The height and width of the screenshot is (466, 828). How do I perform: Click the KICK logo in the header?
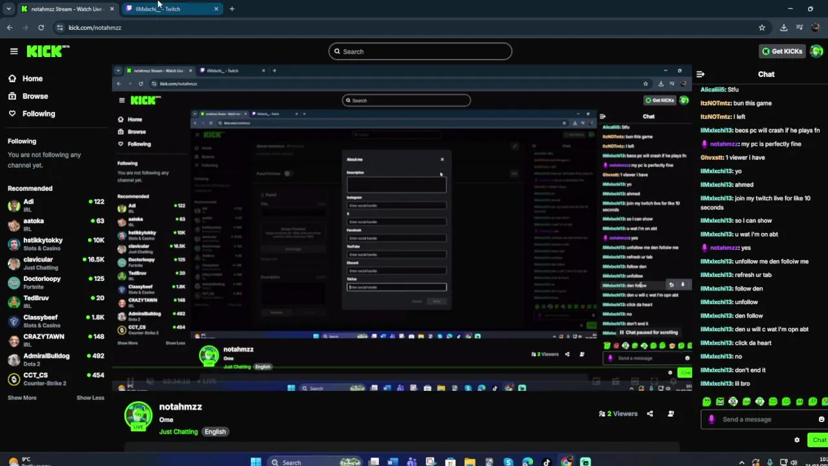click(47, 51)
